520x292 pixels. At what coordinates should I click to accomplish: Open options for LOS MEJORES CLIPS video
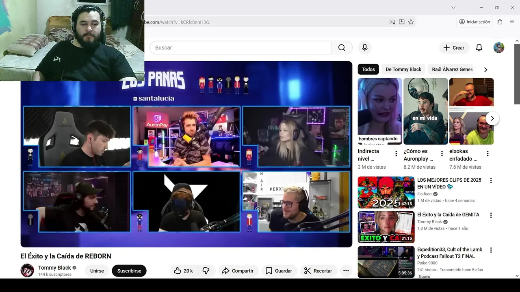click(491, 180)
